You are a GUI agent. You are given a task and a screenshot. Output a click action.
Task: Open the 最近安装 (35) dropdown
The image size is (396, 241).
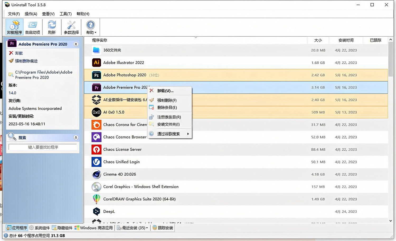point(132,228)
